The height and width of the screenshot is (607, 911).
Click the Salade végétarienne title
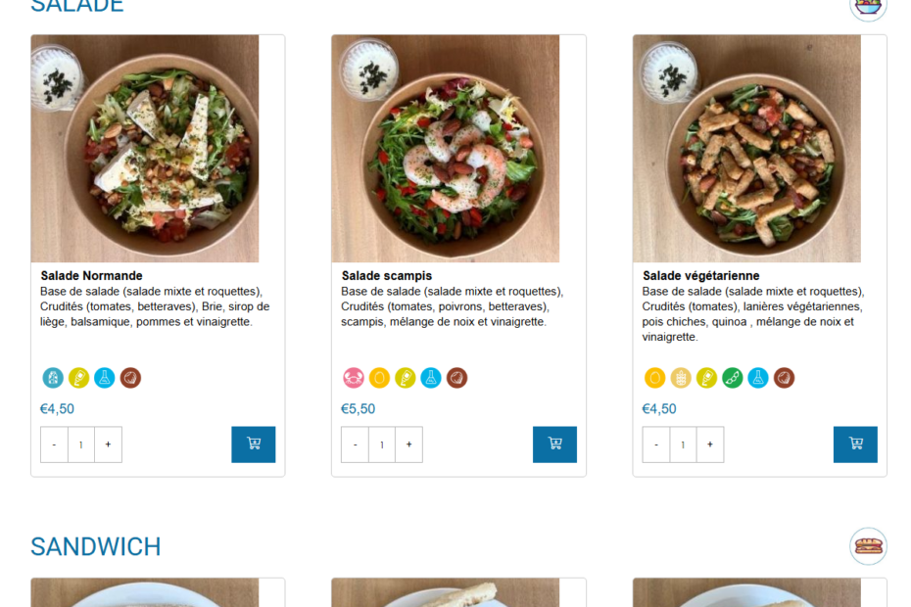700,276
